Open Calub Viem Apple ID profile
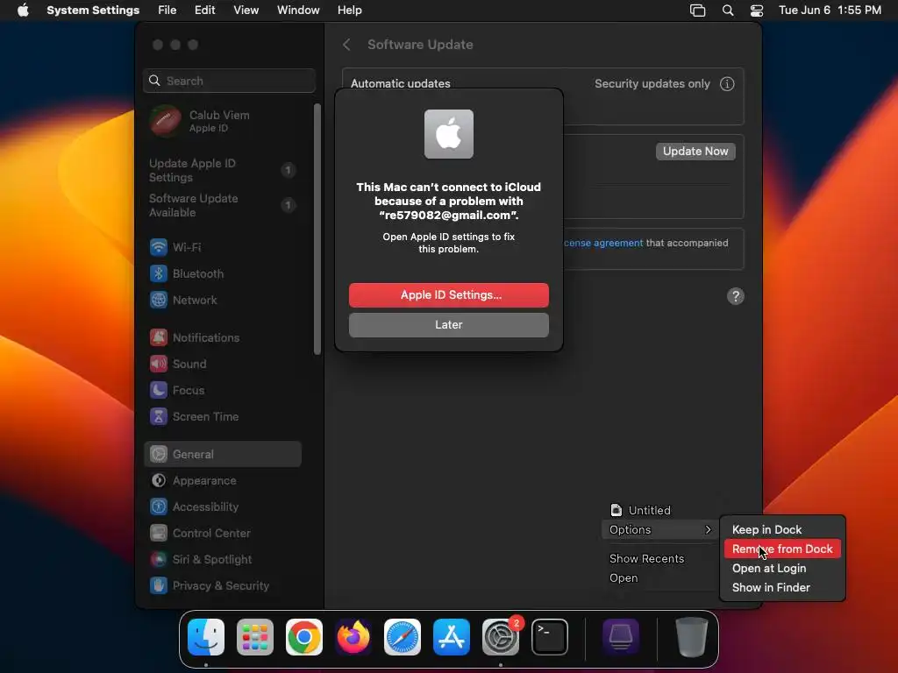898x673 pixels. [222, 121]
